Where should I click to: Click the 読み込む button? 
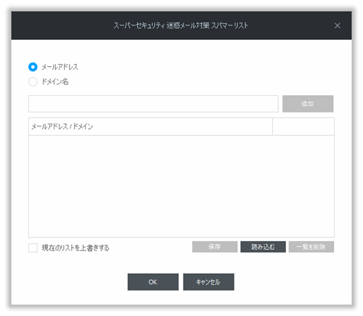pyautogui.click(x=263, y=247)
